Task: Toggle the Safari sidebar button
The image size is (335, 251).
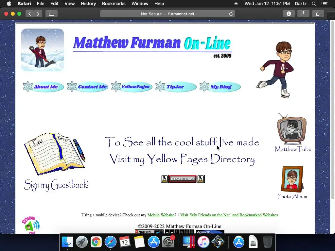Action: point(51,14)
